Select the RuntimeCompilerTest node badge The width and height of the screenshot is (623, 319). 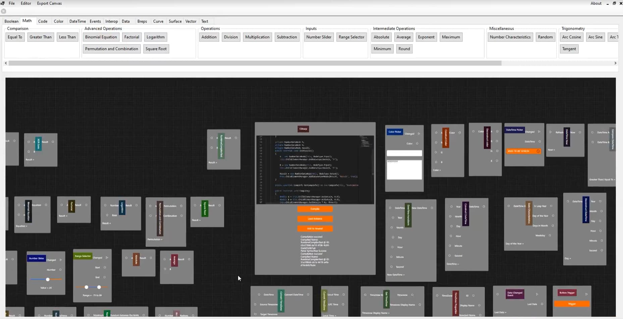221,146
